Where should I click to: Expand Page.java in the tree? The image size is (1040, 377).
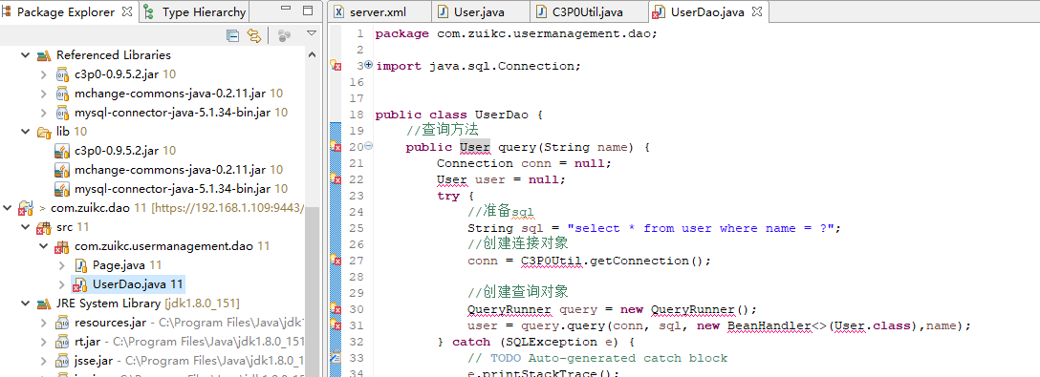(x=62, y=265)
